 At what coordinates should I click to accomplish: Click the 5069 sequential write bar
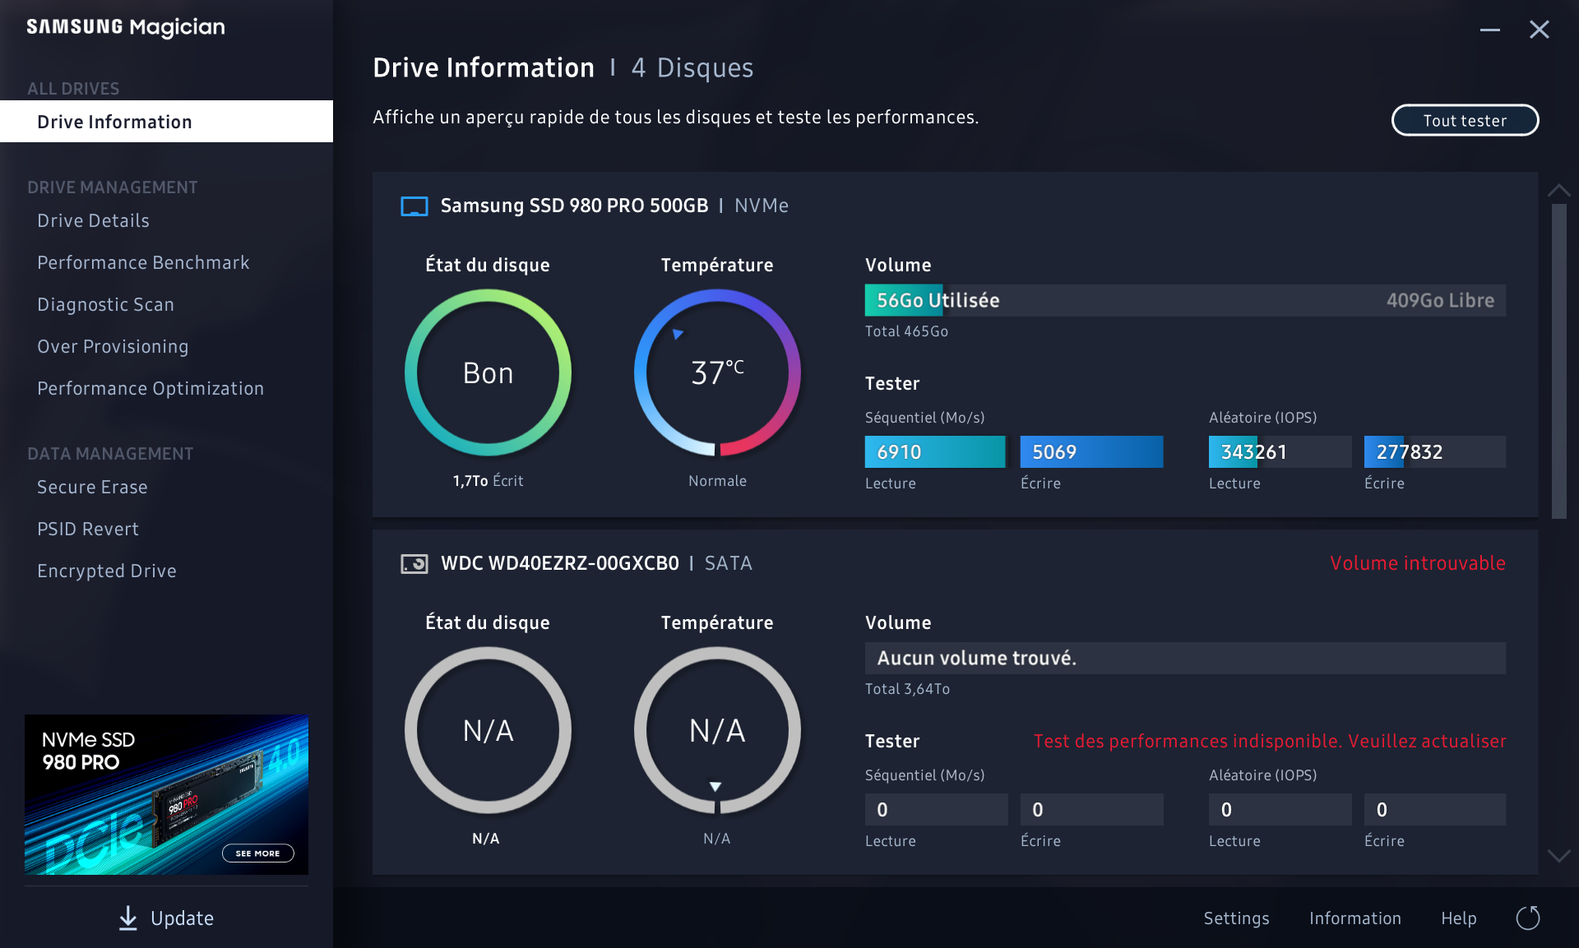click(1091, 451)
